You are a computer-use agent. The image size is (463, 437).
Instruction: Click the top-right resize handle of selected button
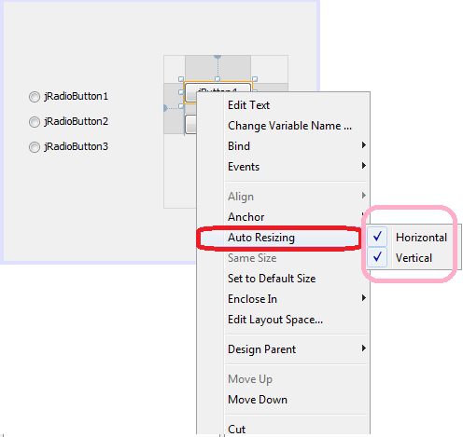click(x=255, y=79)
